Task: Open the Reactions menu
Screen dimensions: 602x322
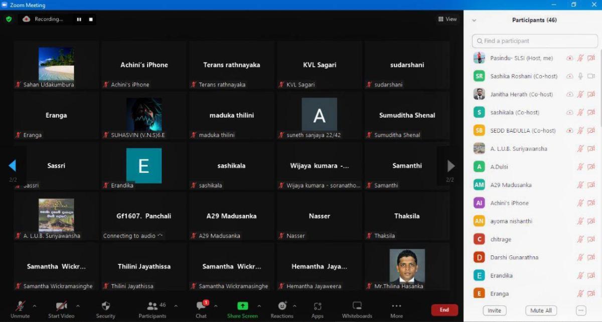Action: [282, 309]
